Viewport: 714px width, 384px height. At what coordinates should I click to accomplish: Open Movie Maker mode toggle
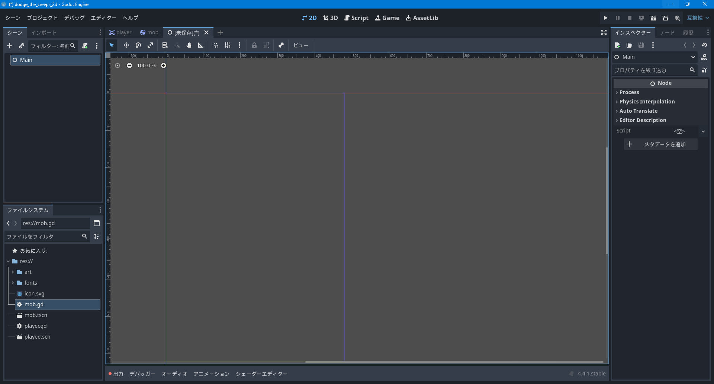tap(677, 18)
